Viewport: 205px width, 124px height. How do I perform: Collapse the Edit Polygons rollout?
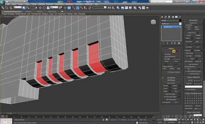171,80
